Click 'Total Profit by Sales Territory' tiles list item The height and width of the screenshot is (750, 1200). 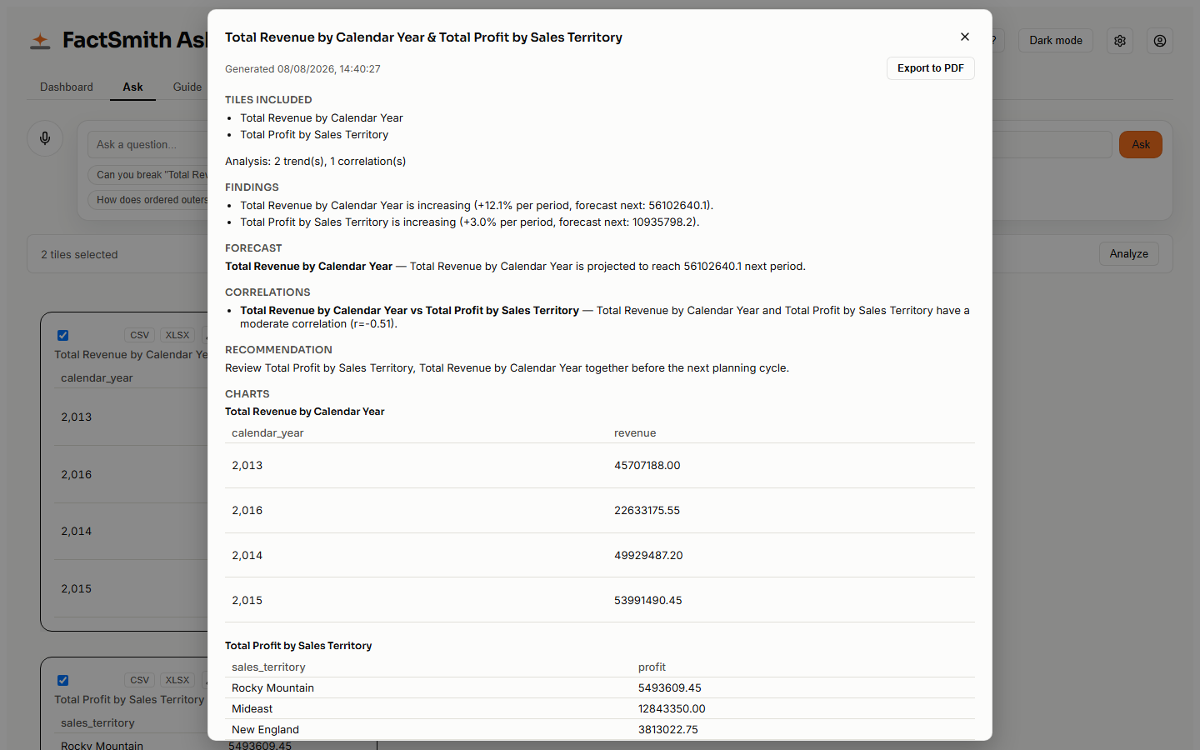coord(314,134)
